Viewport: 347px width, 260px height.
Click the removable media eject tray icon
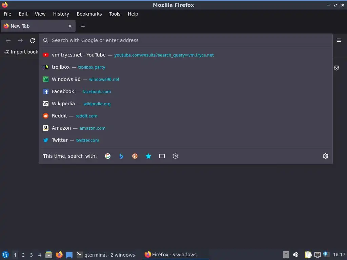pos(286,255)
